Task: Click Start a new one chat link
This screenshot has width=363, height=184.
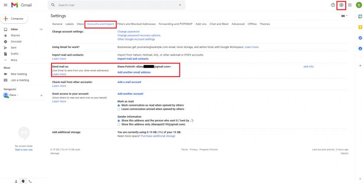Action: pyautogui.click(x=24, y=150)
